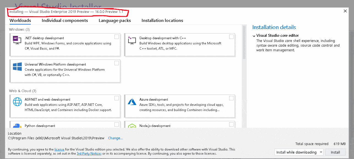Click the Azure development icon
354x159 pixels.
(x=132, y=102)
